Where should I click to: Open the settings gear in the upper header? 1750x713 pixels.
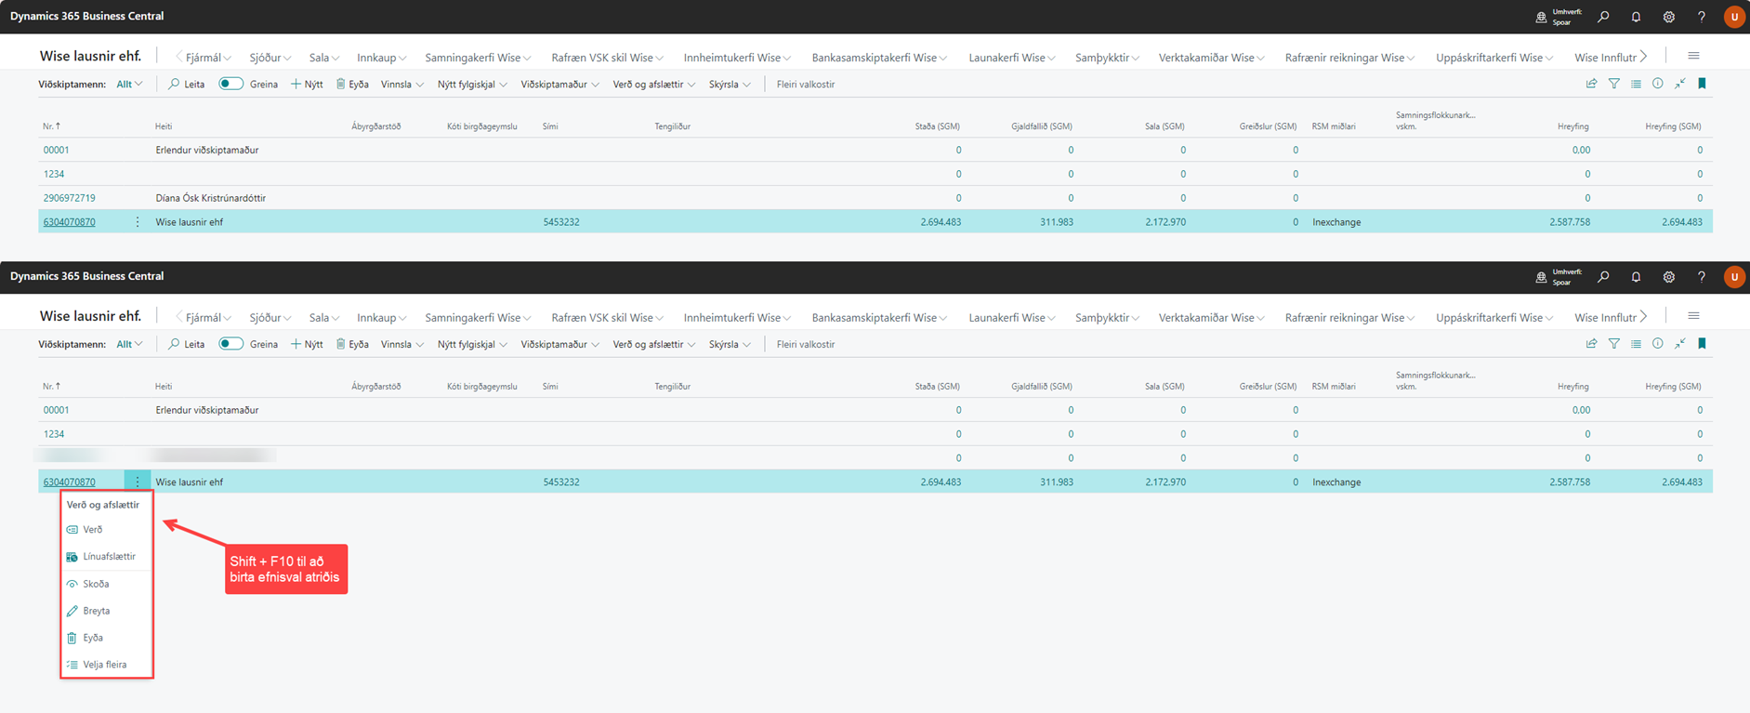[x=1669, y=17]
